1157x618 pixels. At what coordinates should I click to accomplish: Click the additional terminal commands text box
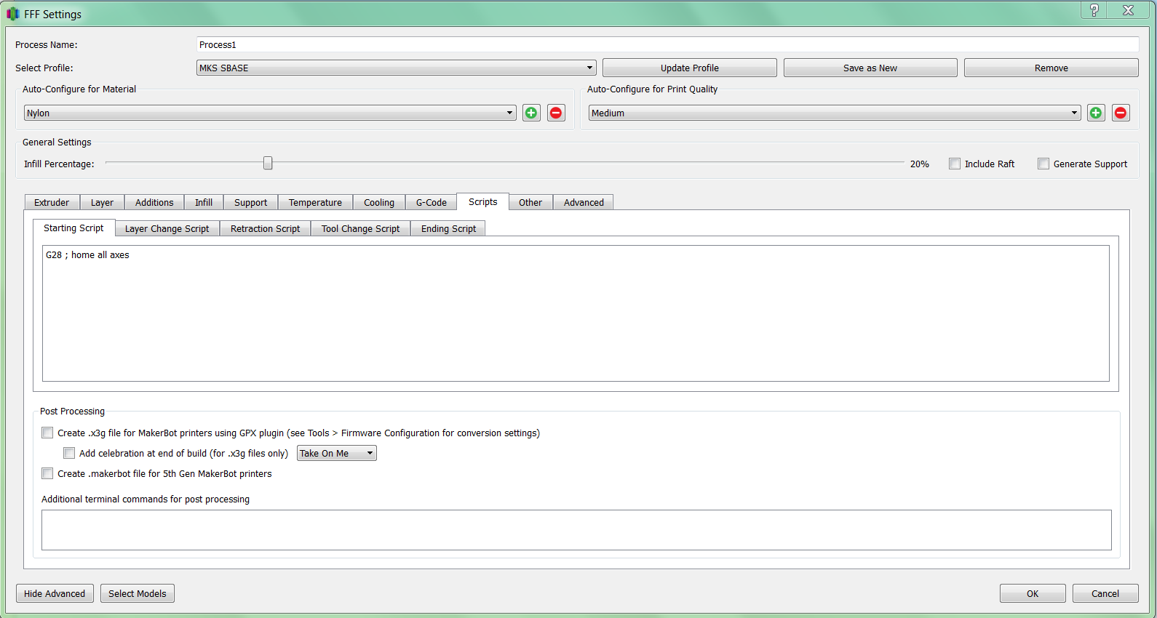coord(576,530)
